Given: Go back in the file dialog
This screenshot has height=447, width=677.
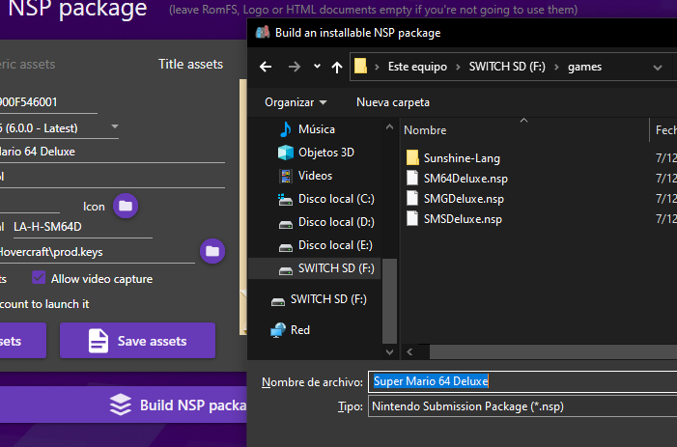Looking at the screenshot, I should (266, 67).
